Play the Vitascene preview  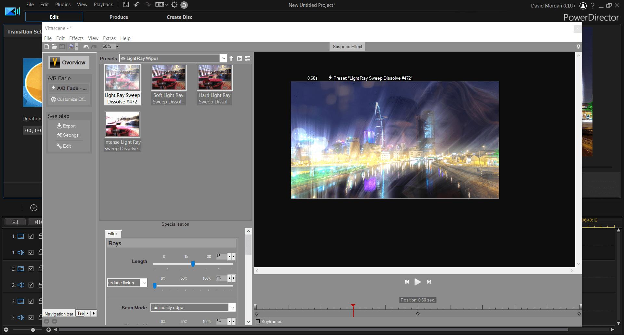click(418, 282)
